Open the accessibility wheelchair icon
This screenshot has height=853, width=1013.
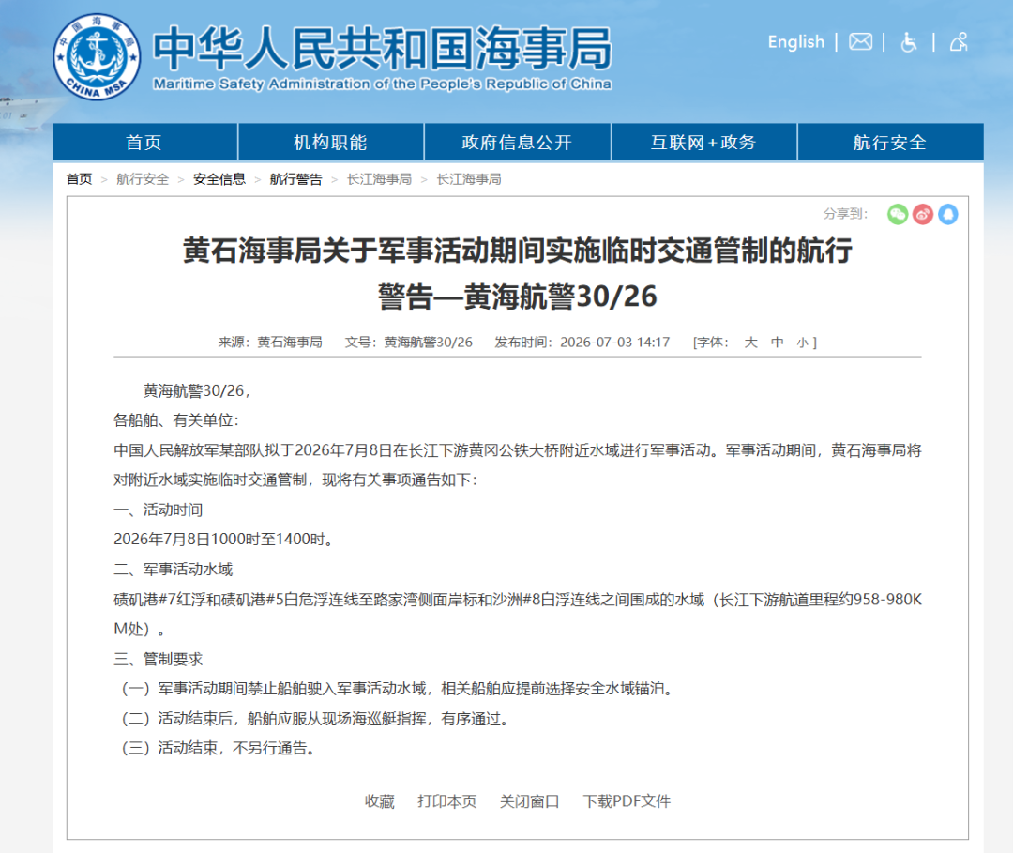point(909,42)
